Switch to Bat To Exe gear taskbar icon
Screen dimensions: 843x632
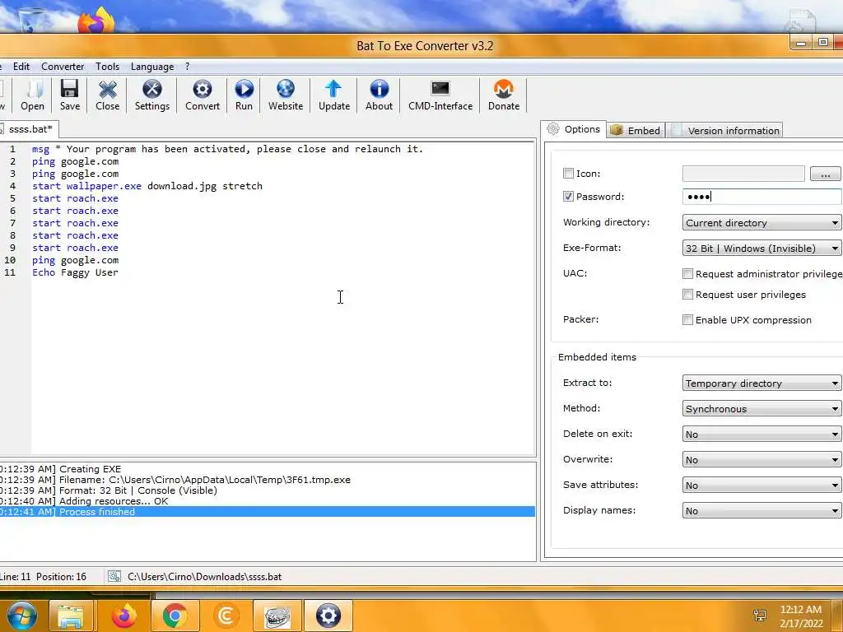pos(328,616)
